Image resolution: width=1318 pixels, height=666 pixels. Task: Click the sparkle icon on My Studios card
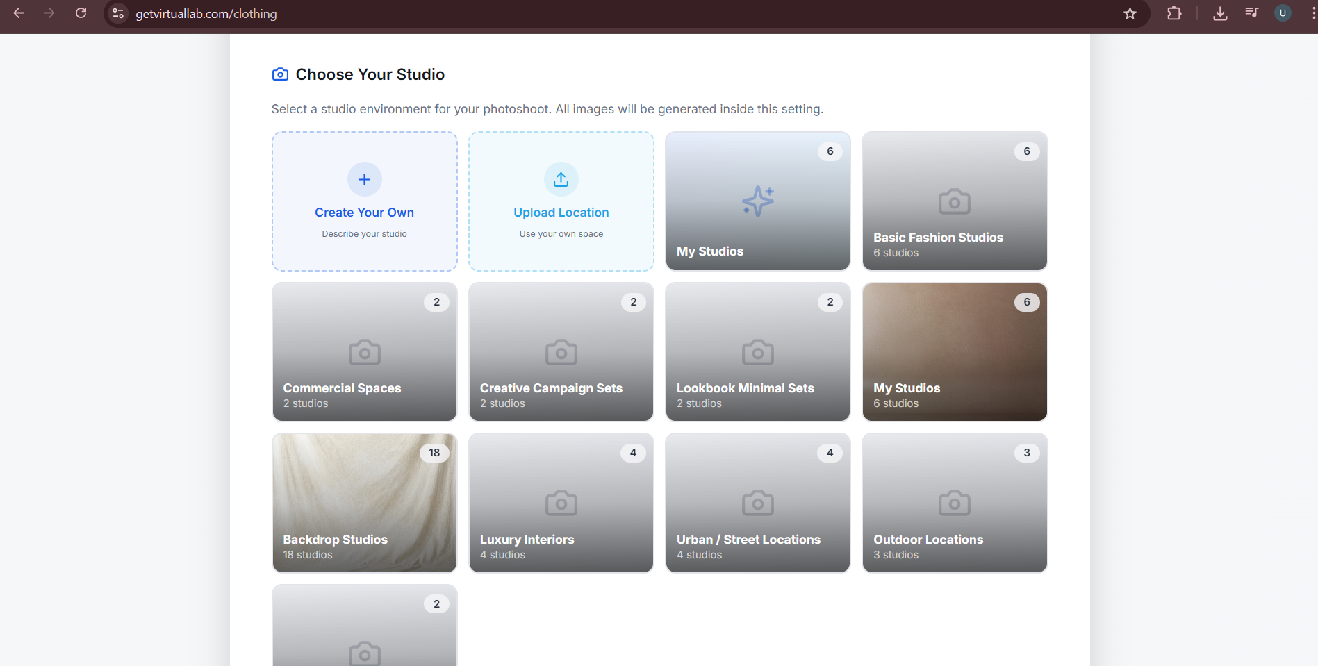(x=757, y=201)
